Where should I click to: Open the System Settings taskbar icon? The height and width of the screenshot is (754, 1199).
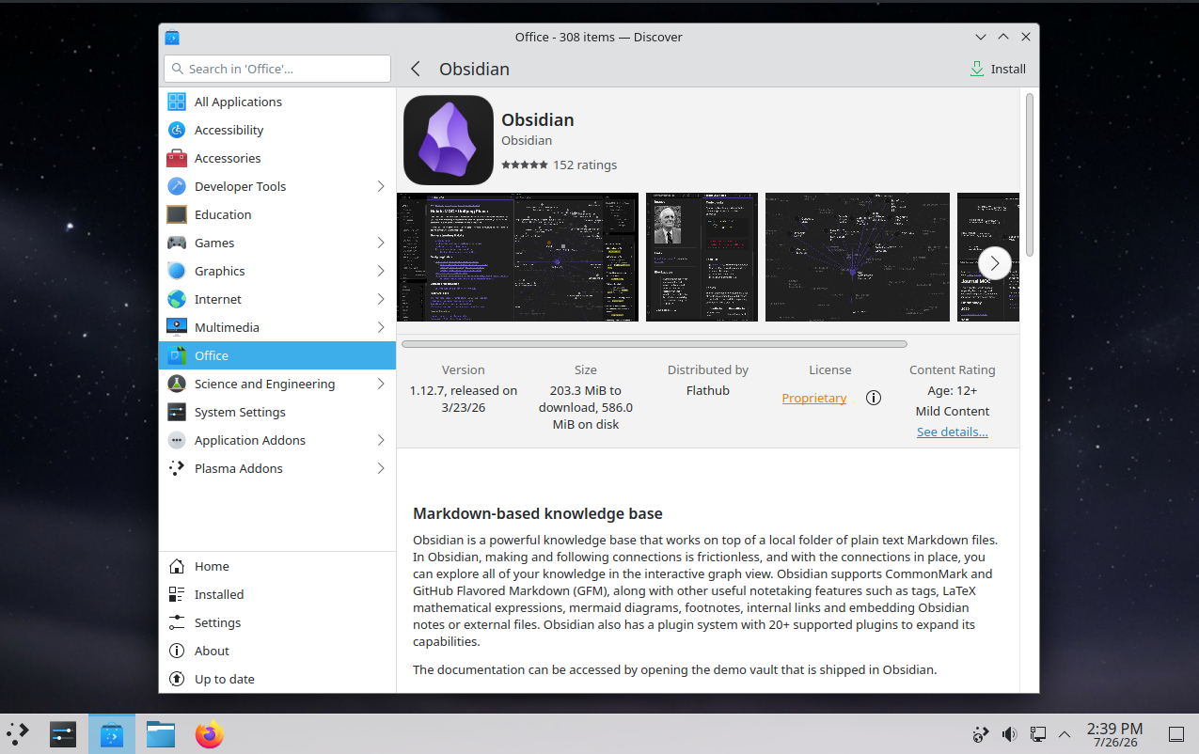pyautogui.click(x=63, y=733)
